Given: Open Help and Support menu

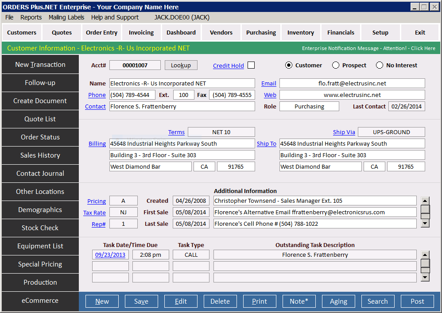Looking at the screenshot, I should click(x=115, y=17).
